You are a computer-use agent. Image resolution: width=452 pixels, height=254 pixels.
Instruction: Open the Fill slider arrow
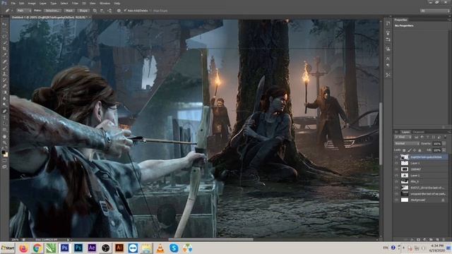click(x=444, y=150)
